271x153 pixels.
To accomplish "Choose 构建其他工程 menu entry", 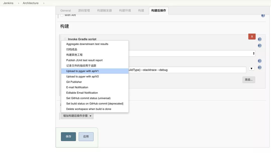I will point(95,55).
